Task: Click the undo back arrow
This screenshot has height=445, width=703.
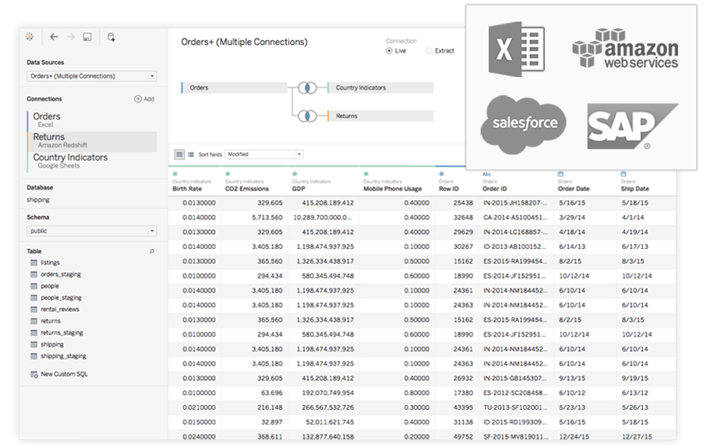Action: point(53,38)
